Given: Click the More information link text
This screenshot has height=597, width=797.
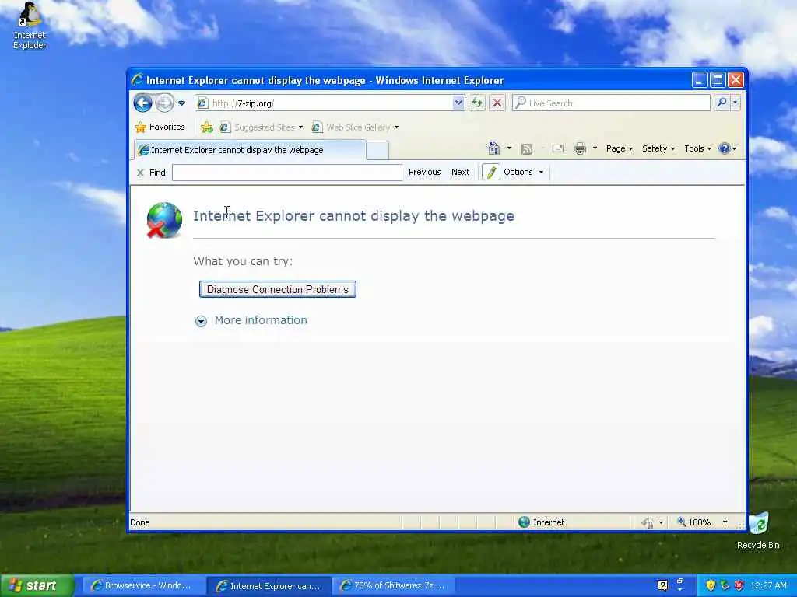Looking at the screenshot, I should (261, 320).
